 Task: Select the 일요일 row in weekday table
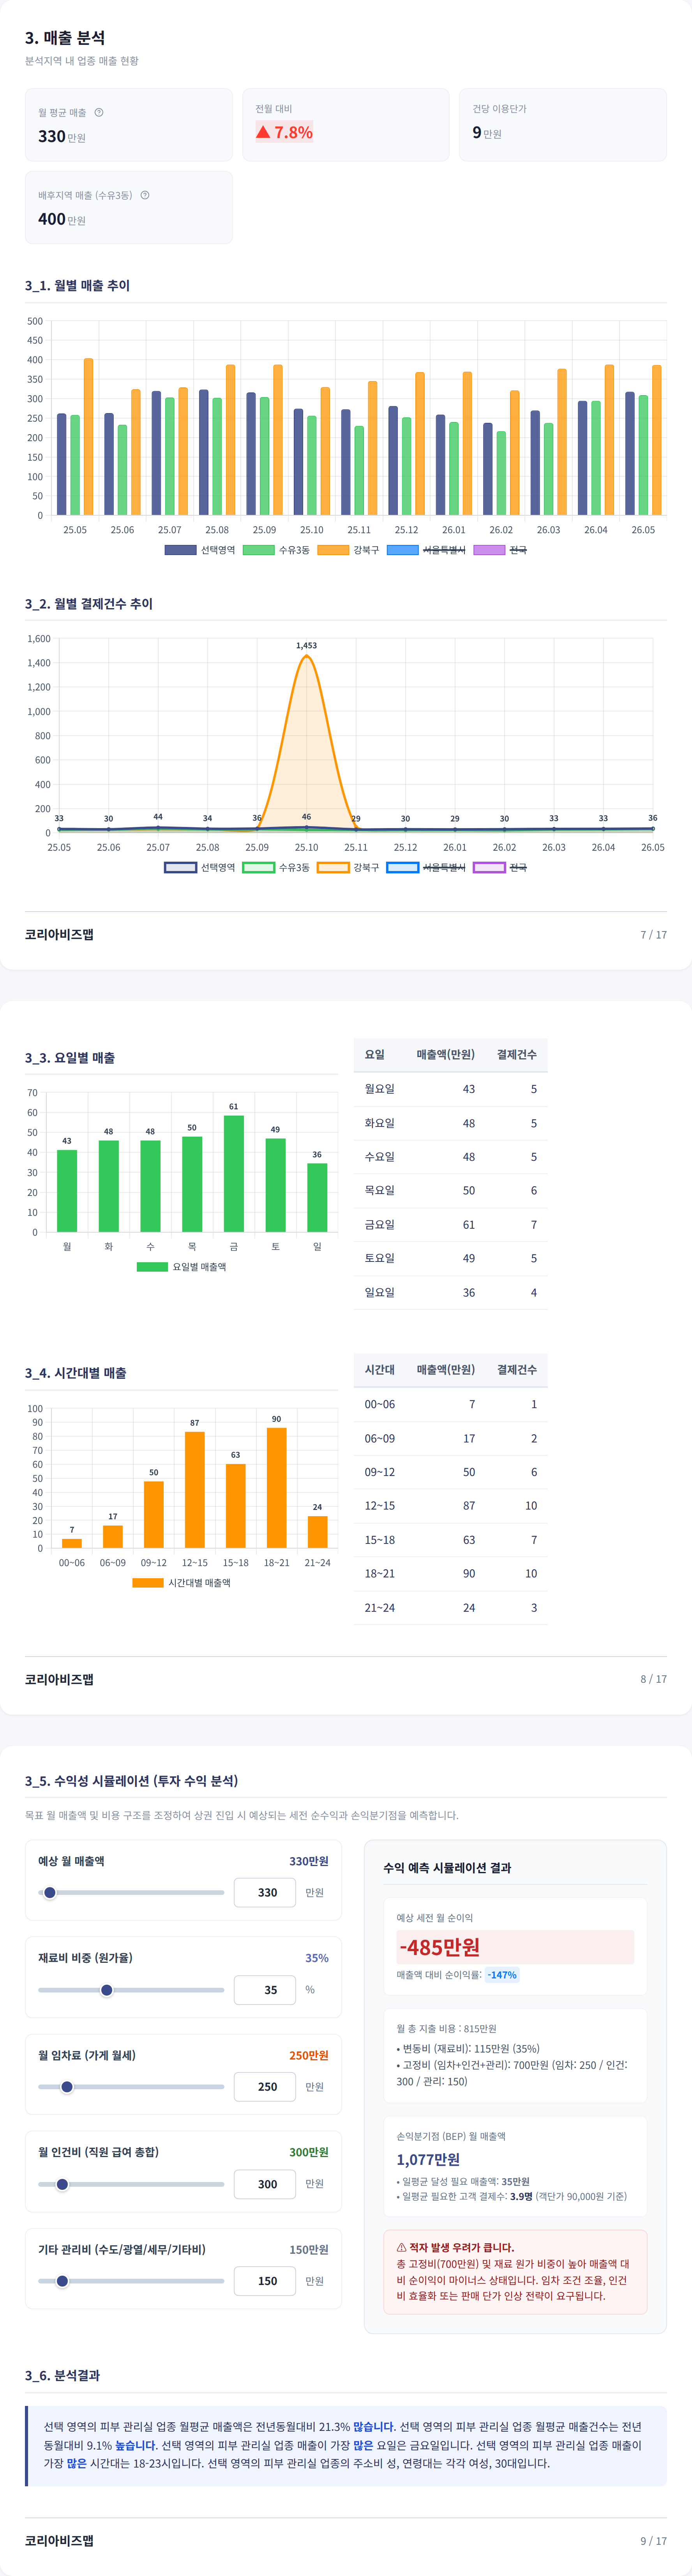point(450,1293)
